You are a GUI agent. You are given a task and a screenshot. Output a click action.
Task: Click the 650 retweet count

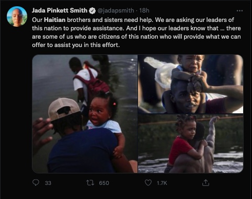104,183
